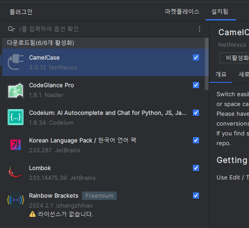Image resolution: width=249 pixels, height=228 pixels.
Task: Click NetNexus vendor in details pane
Action: point(232,45)
